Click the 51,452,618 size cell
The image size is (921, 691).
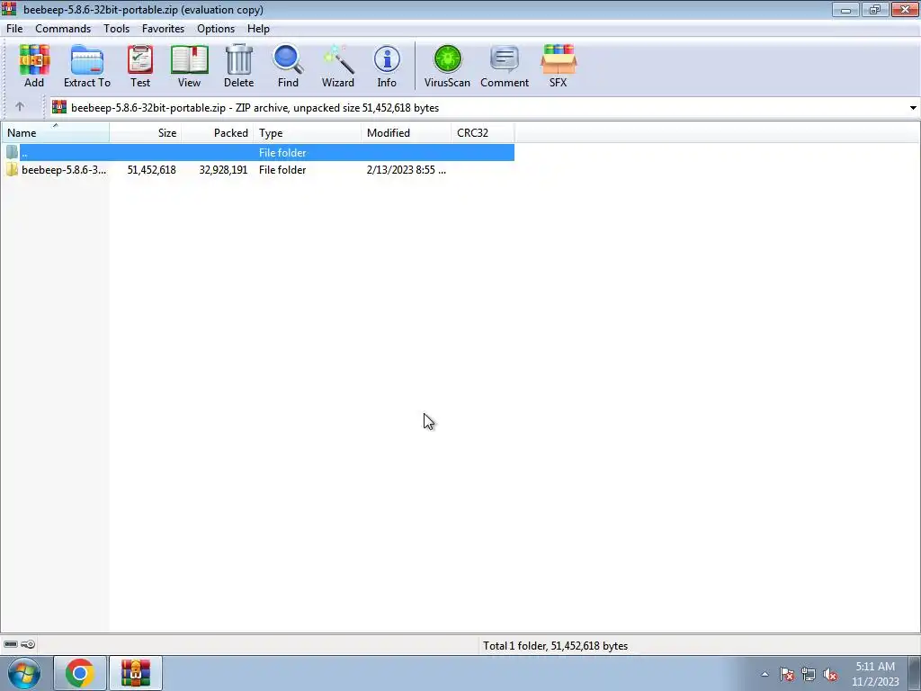(x=151, y=170)
